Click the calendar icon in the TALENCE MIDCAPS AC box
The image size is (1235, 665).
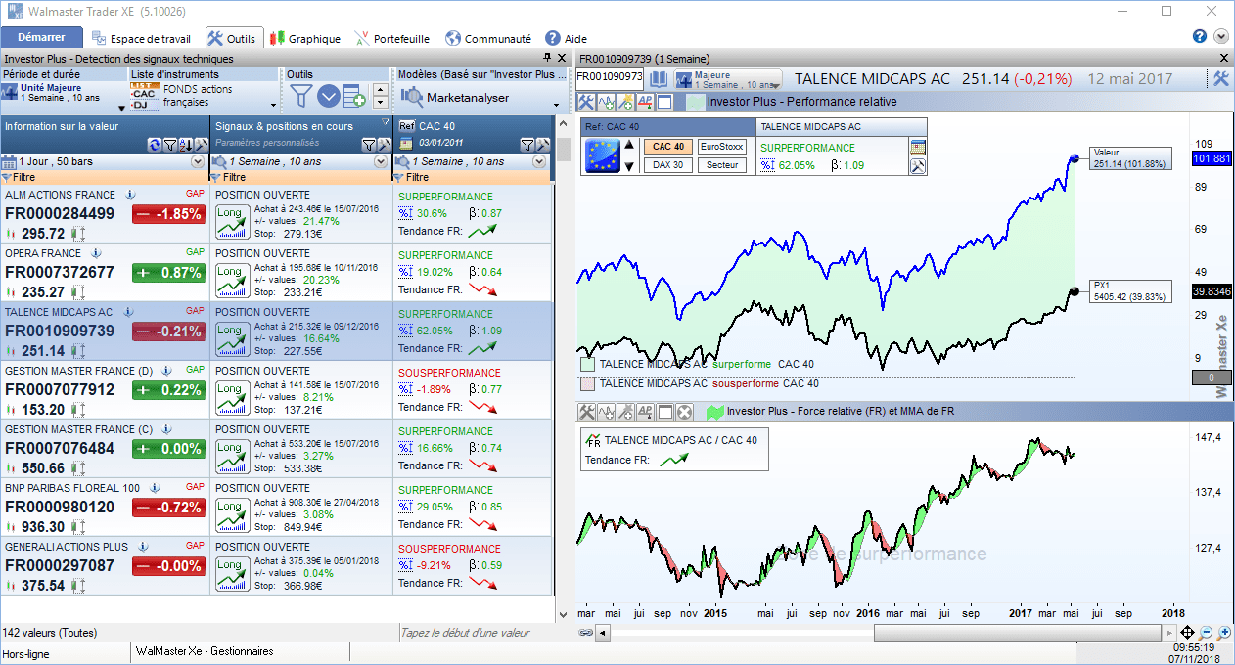(917, 148)
